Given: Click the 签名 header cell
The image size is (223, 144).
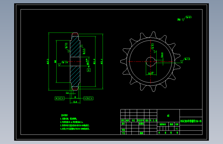Looking at the screenshot, I should pyautogui.click(x=147, y=120).
